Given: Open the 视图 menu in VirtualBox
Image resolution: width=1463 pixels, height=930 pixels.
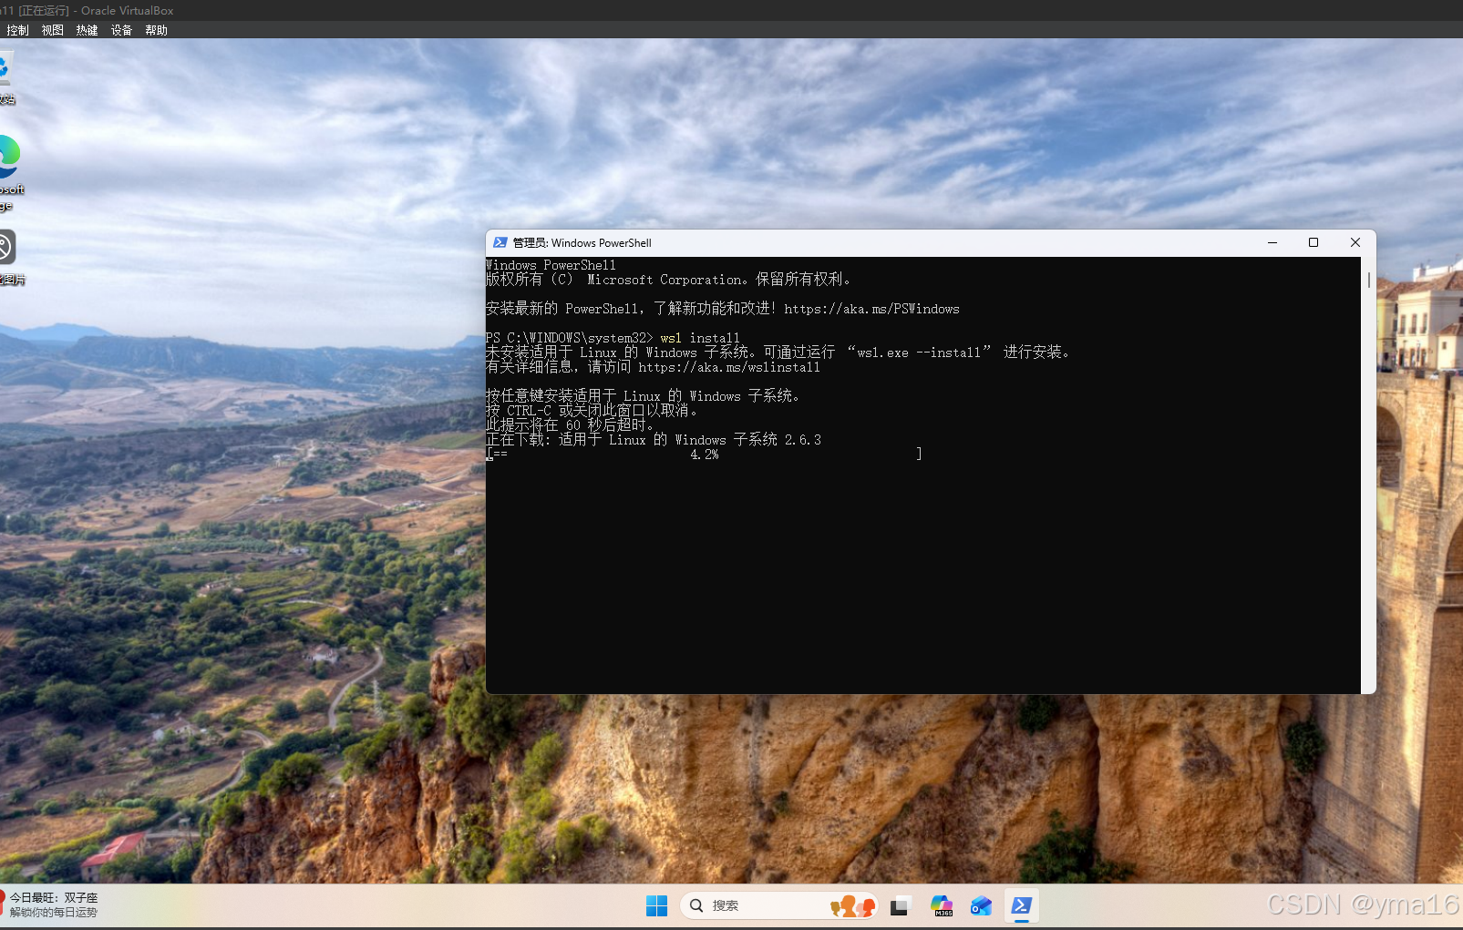Looking at the screenshot, I should click(52, 30).
